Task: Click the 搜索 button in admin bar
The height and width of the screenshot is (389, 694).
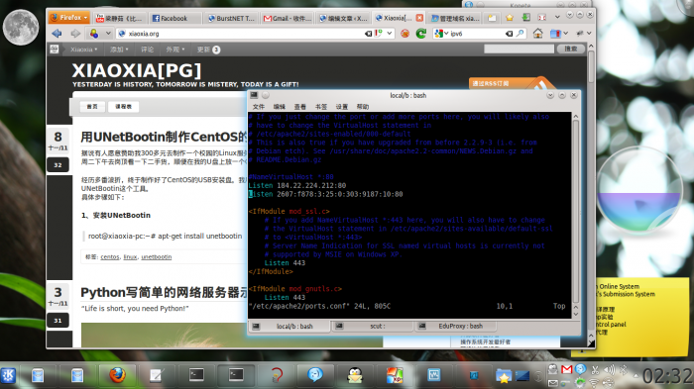Action: [570, 49]
